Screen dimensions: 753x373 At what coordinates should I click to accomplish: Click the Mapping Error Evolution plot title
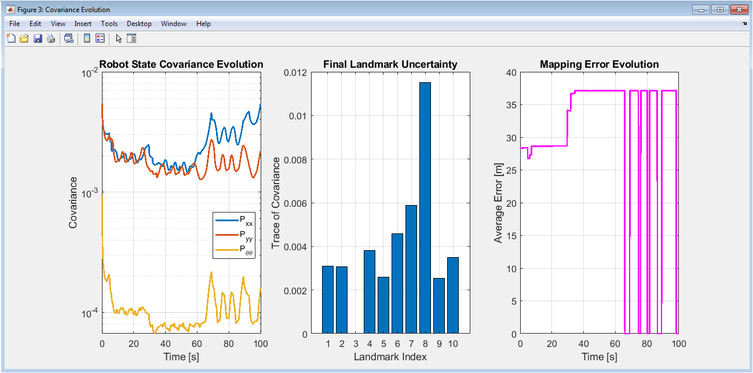coord(599,64)
